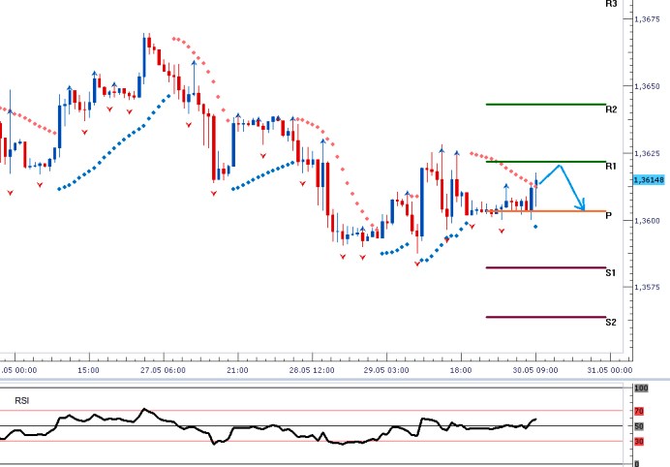The width and height of the screenshot is (670, 467).
Task: Click the P pivot level label
Action: [x=609, y=215]
